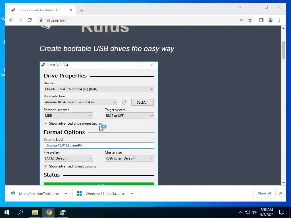Bookmark this page with the star icon
This screenshot has height=218, width=291.
(x=250, y=20)
